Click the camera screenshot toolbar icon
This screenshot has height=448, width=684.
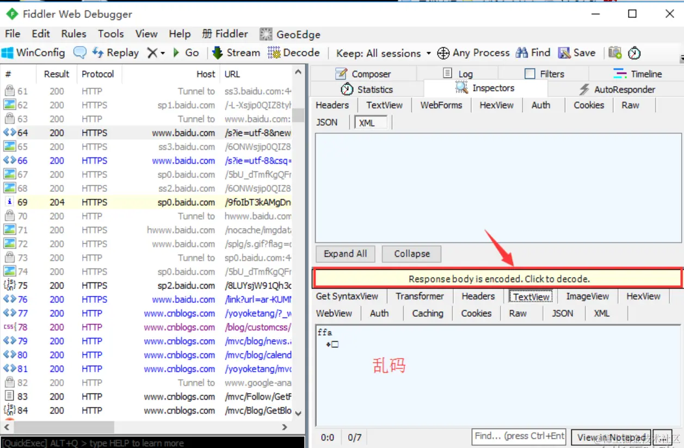point(615,53)
